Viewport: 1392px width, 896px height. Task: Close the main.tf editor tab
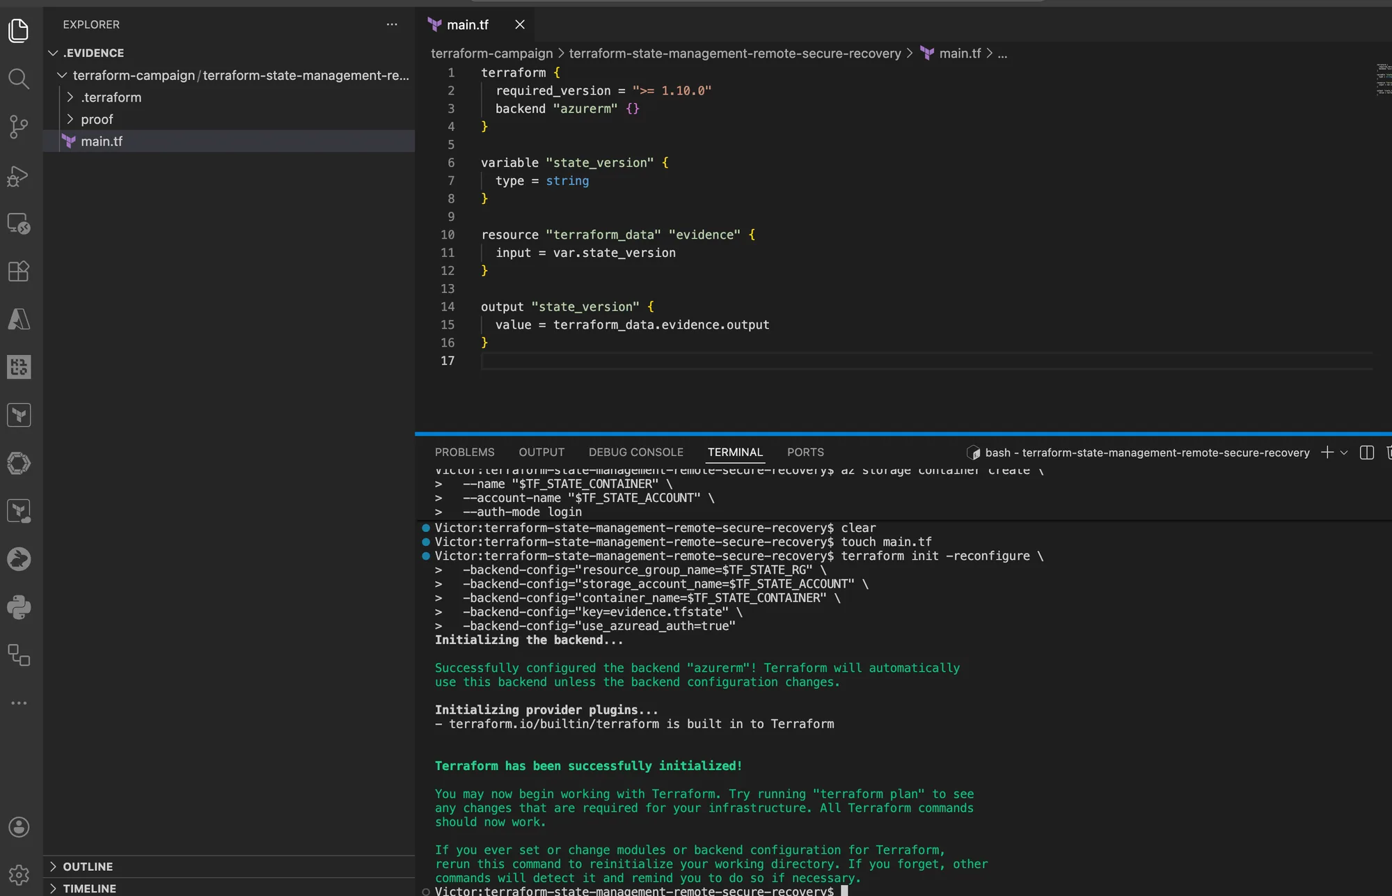click(x=520, y=24)
